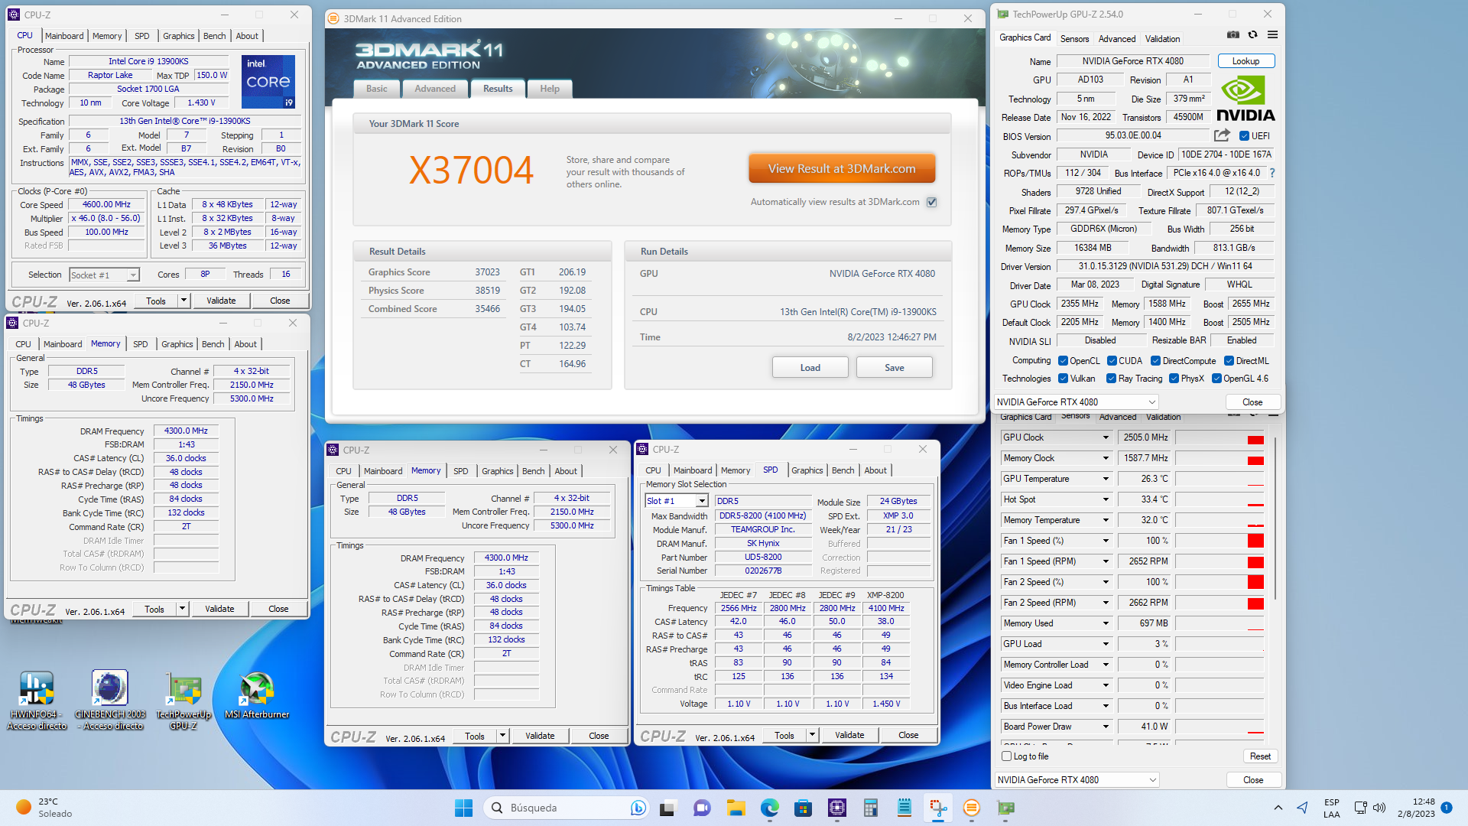Open Bench tab in CPU-Z processor window

click(x=215, y=36)
